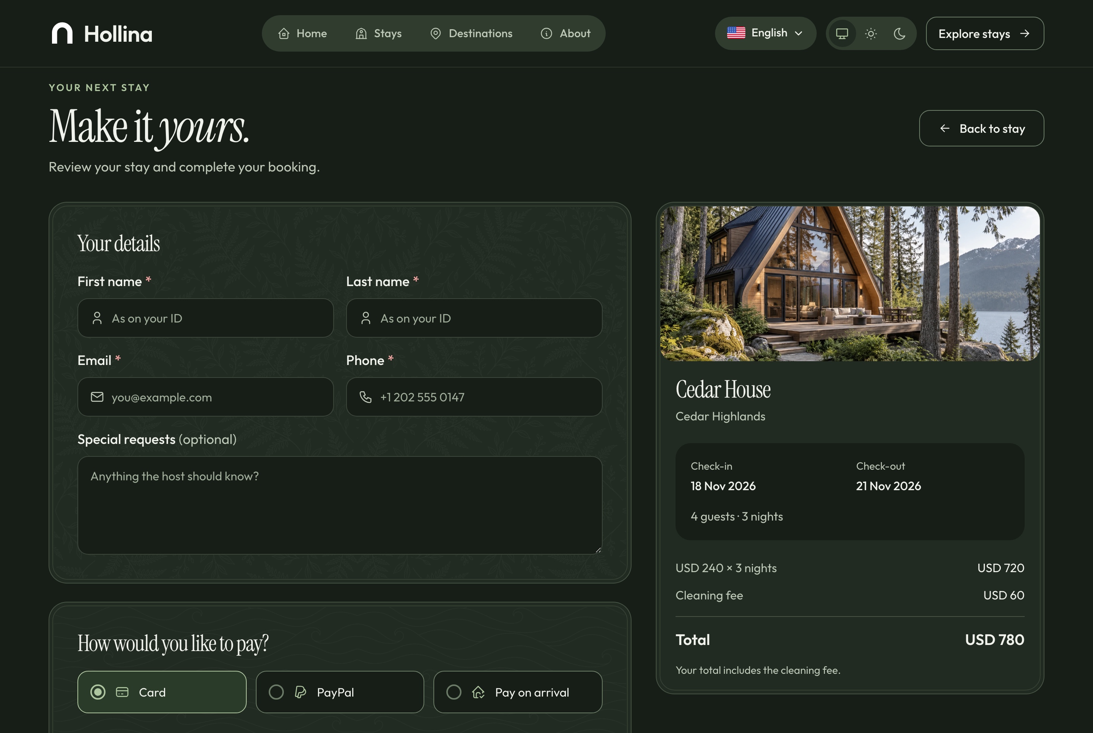Screen dimensions: 1093x733
Task: Open the Home menu item
Action: pyautogui.click(x=302, y=34)
